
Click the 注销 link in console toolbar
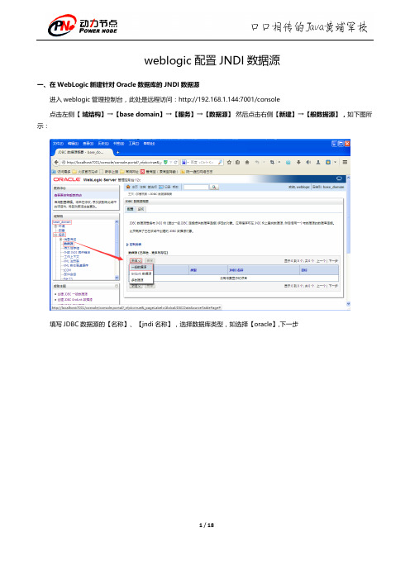pyautogui.click(x=142, y=188)
